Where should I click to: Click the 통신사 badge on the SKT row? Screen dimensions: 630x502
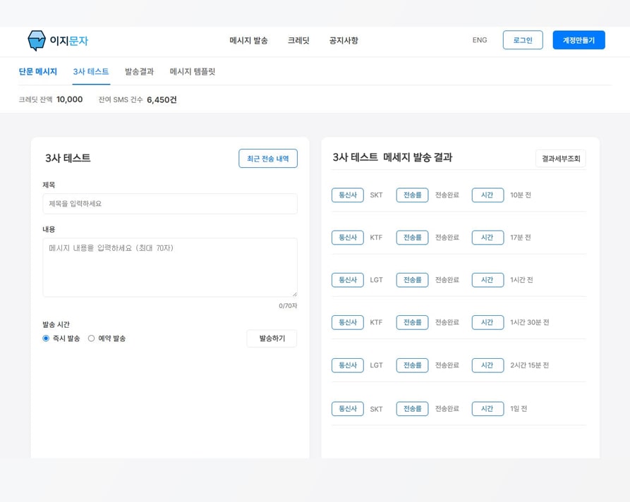[x=347, y=195]
